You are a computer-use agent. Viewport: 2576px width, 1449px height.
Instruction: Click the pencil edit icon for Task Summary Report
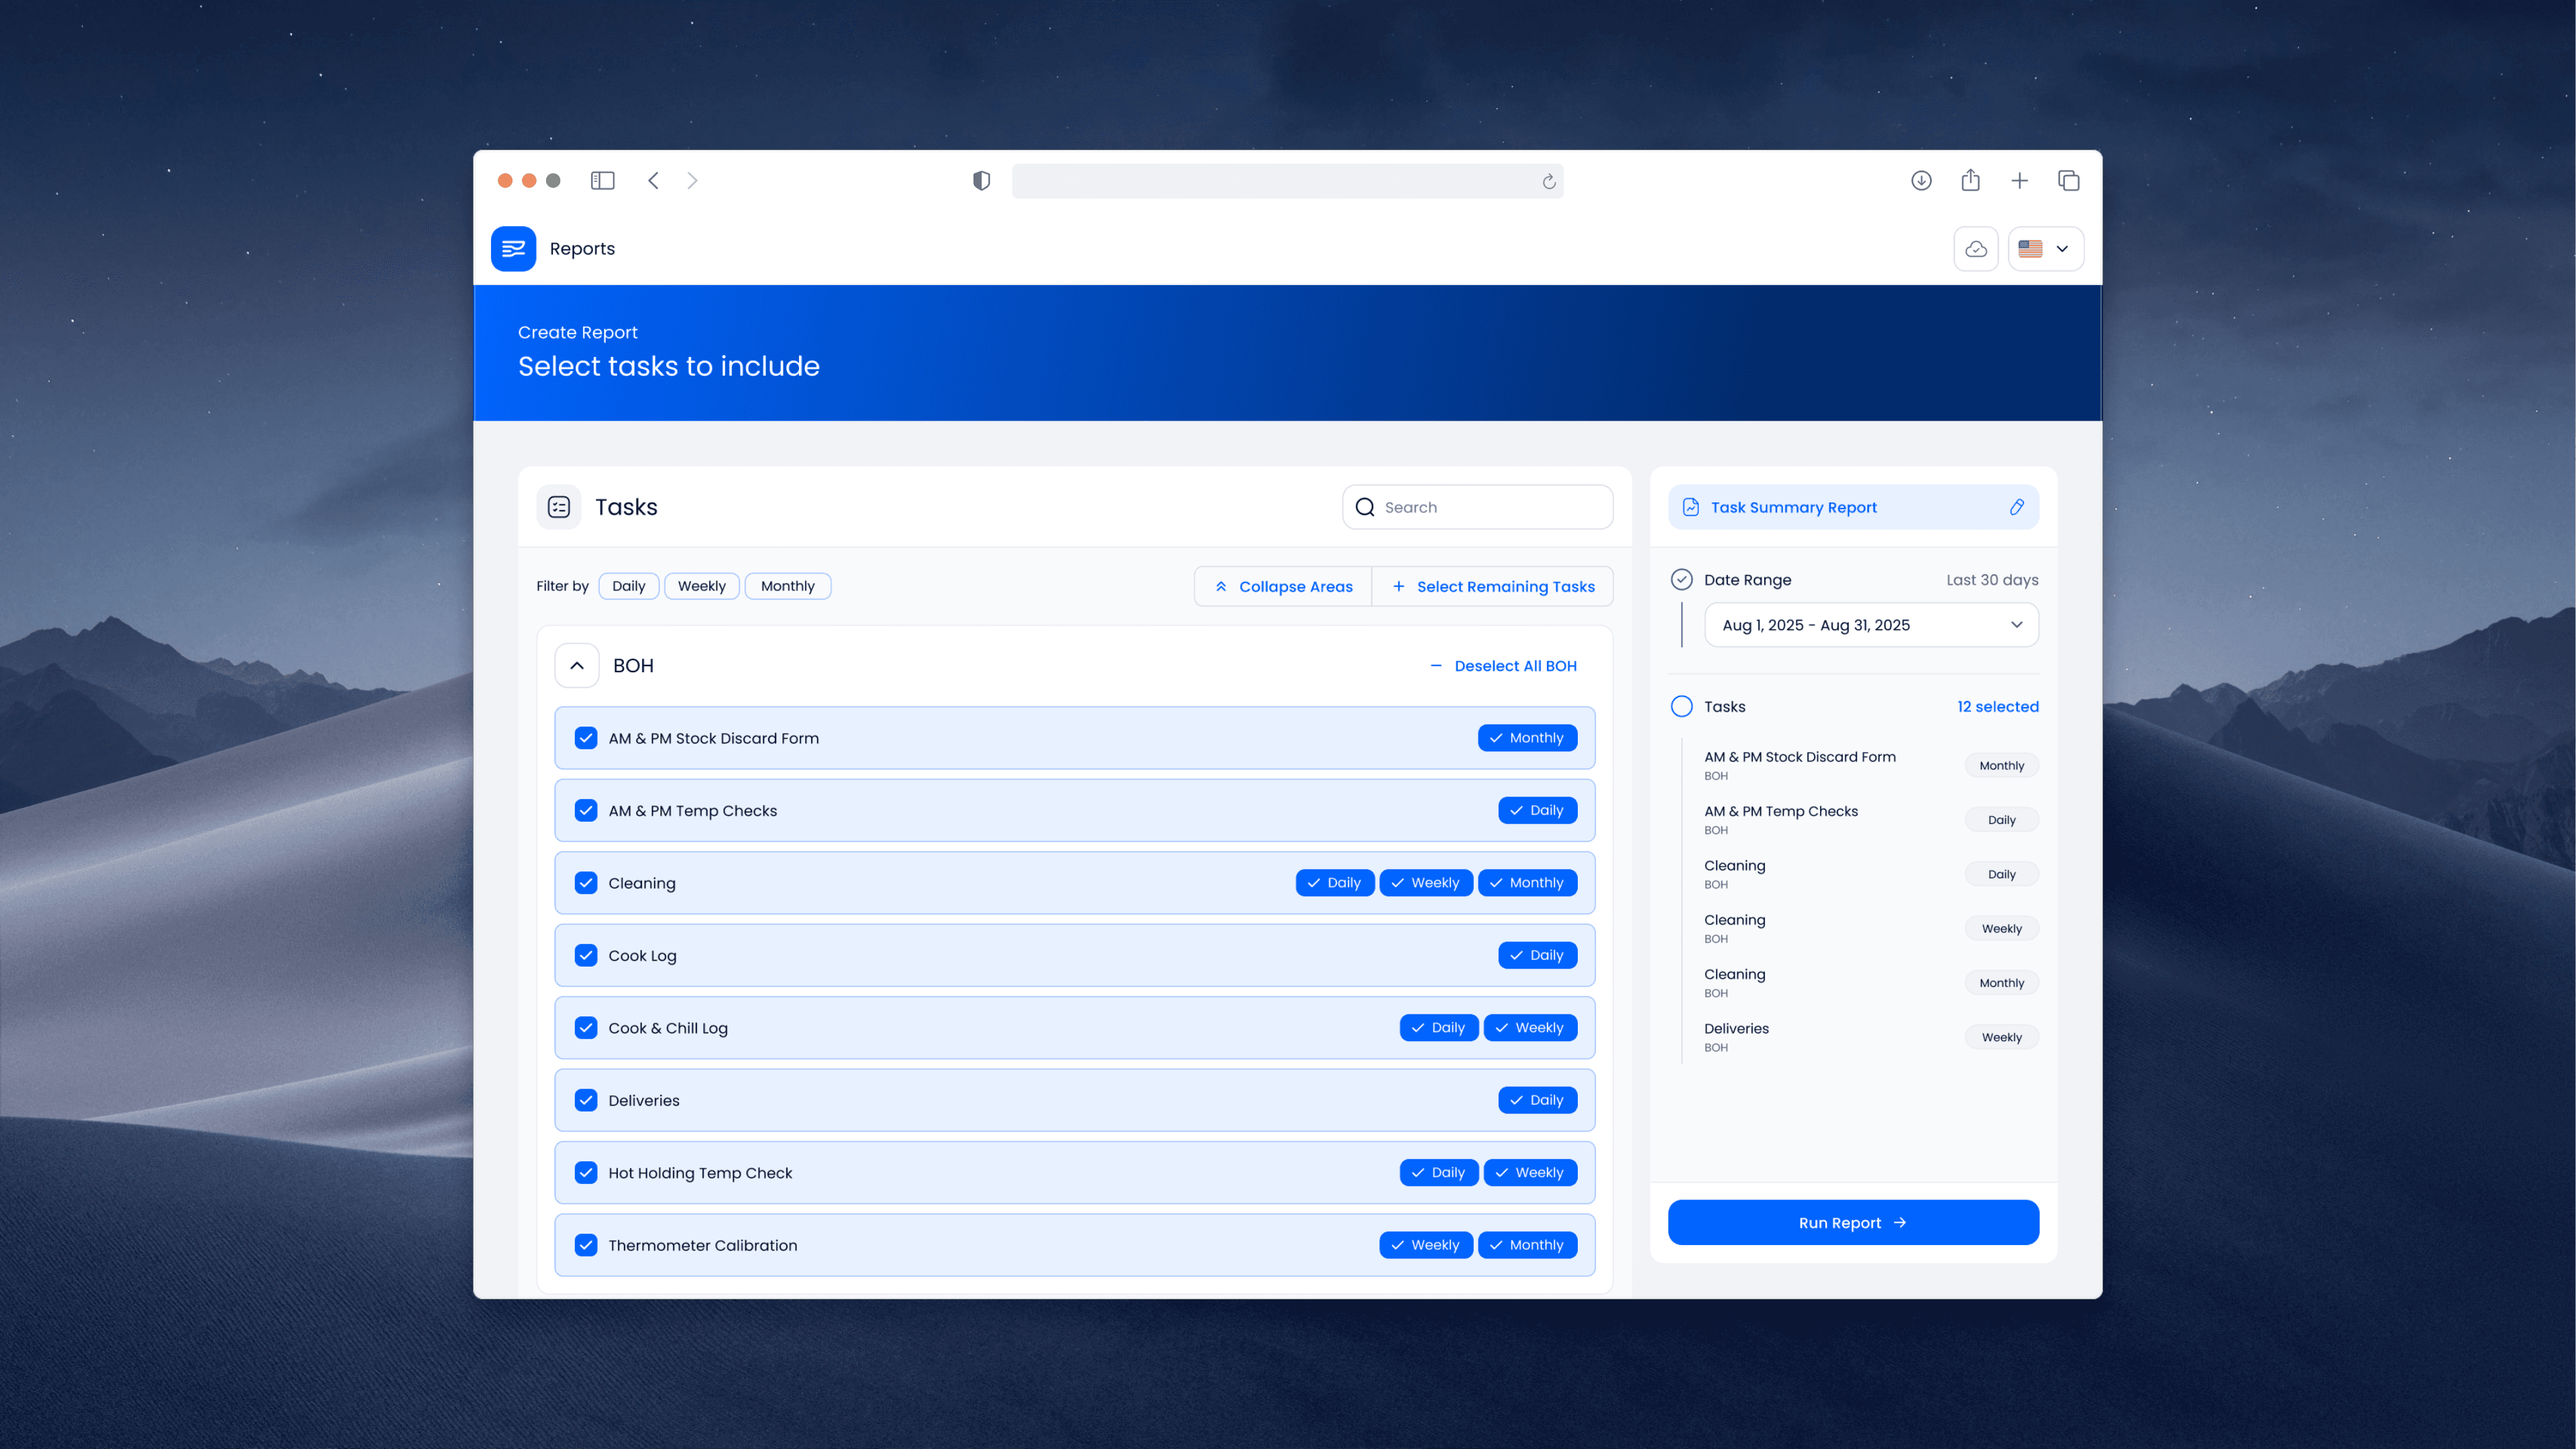click(x=2016, y=507)
